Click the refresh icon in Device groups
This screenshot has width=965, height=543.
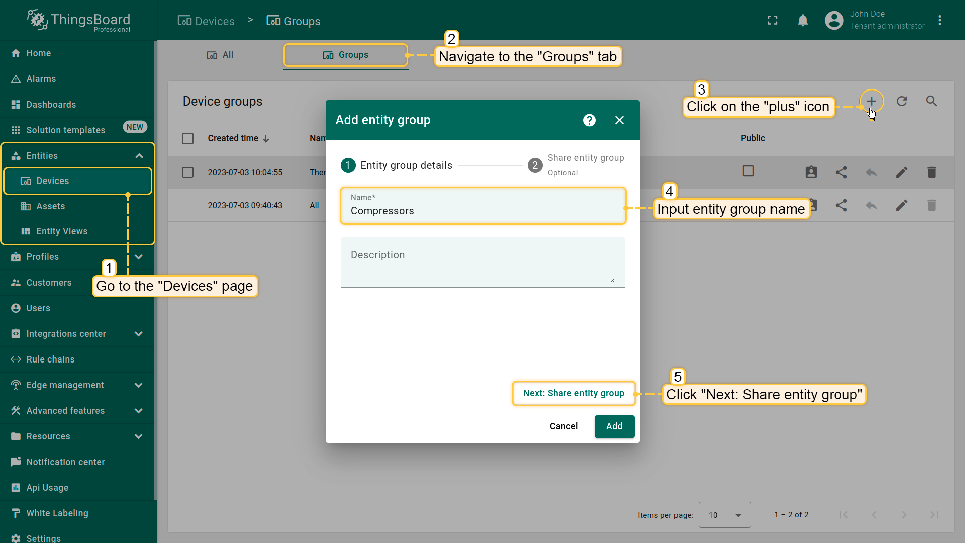tap(902, 101)
